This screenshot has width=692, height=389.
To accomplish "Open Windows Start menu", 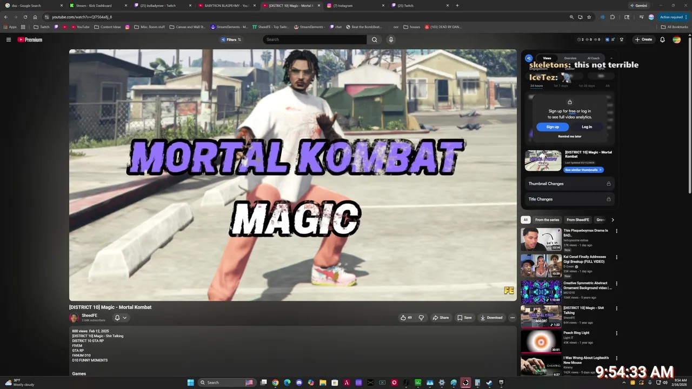I will tap(190, 383).
